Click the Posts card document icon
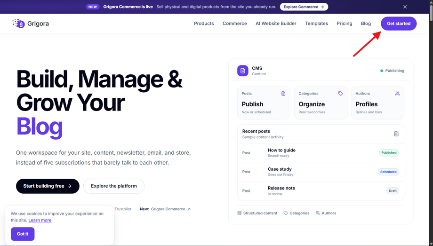Image resolution: width=433 pixels, height=246 pixels. (283, 94)
